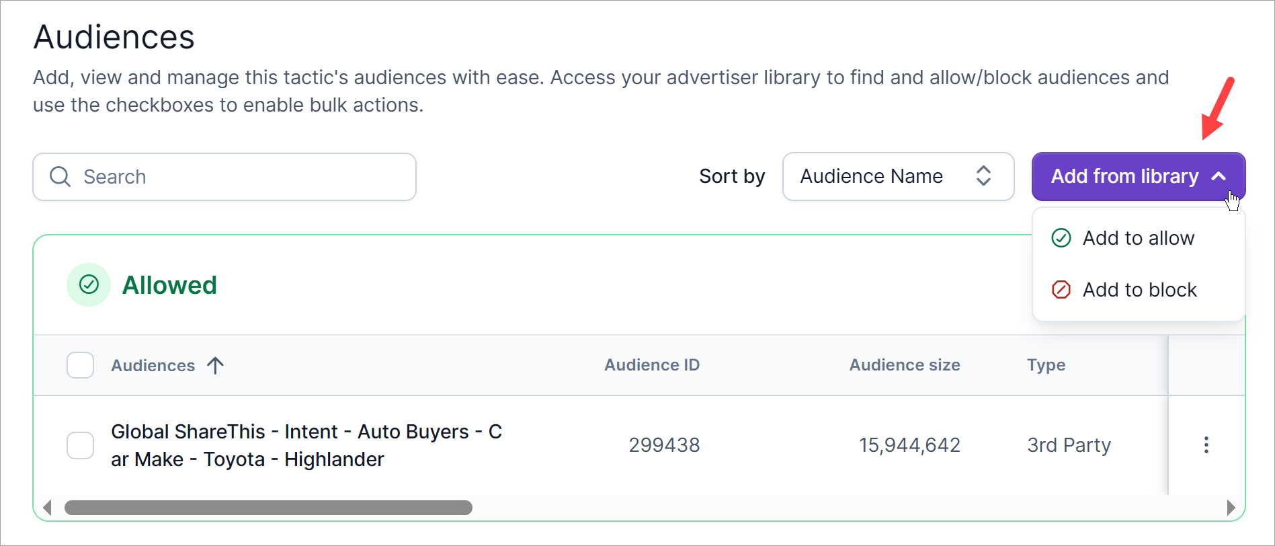This screenshot has width=1275, height=546.
Task: Collapse the Add from library dropdown
Action: [1138, 176]
